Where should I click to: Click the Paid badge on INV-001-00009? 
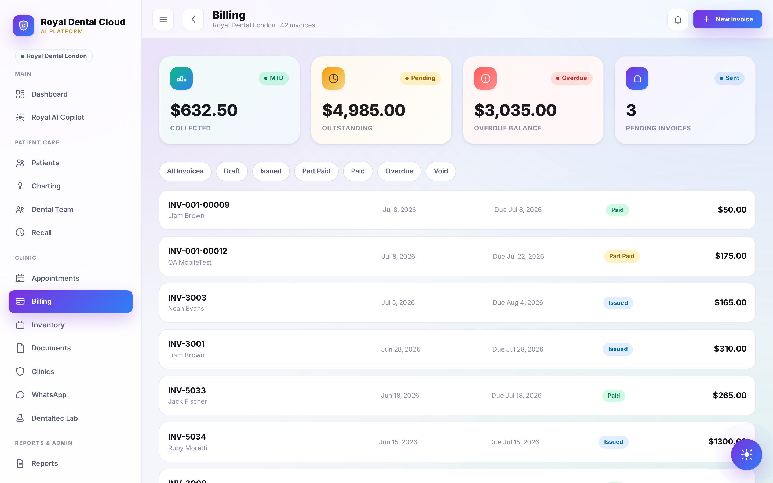coord(617,210)
